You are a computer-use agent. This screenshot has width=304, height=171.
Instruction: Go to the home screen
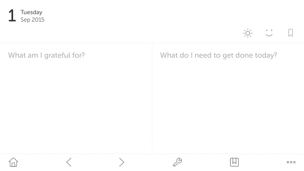click(13, 162)
